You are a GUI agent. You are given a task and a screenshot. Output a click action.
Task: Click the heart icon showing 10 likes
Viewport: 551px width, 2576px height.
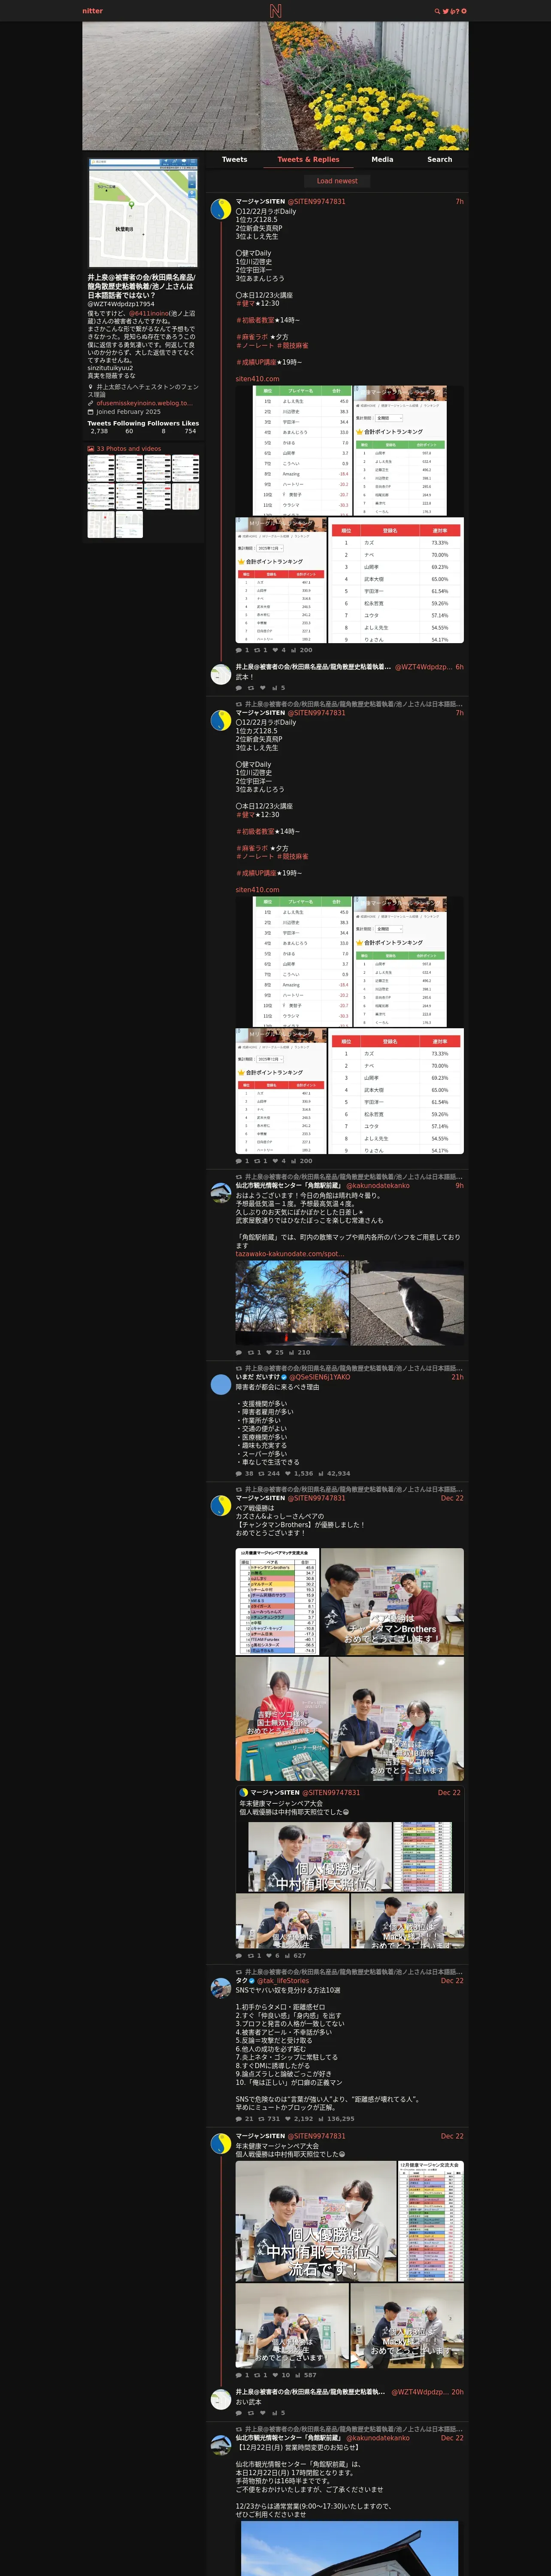(x=275, y=2375)
